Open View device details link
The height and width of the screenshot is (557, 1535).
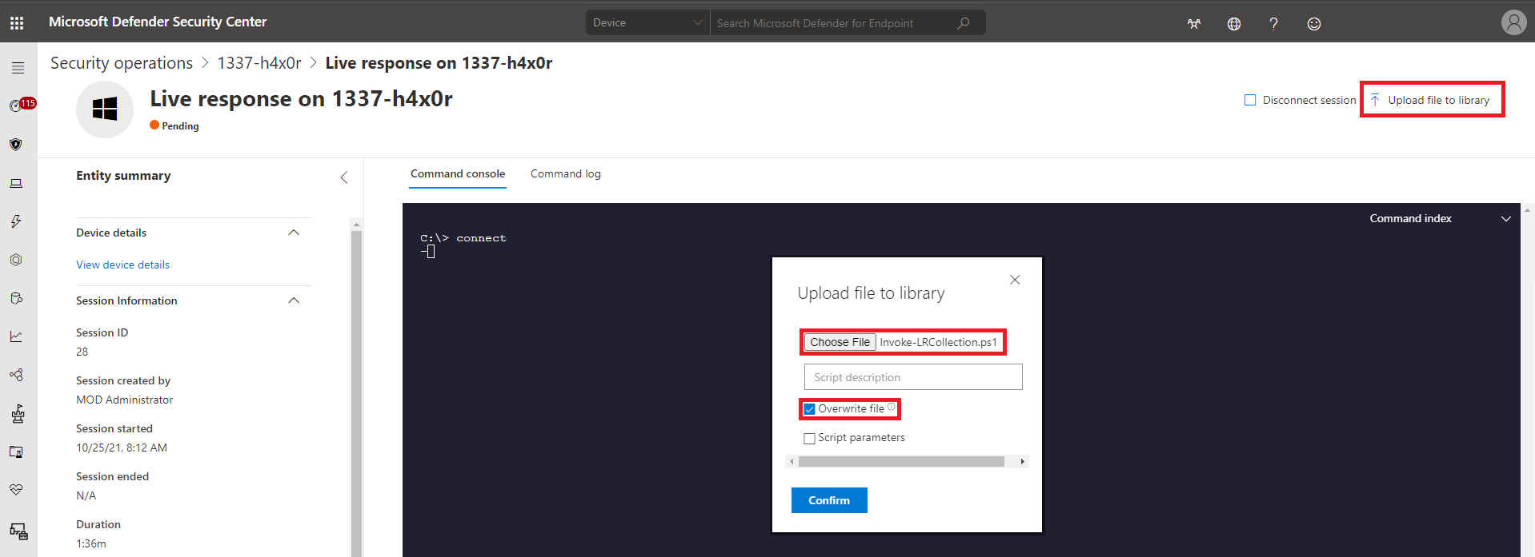pos(122,265)
